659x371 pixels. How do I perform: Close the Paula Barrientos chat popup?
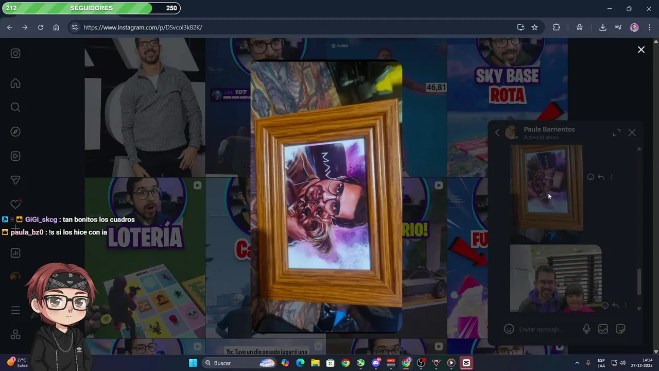(x=632, y=132)
